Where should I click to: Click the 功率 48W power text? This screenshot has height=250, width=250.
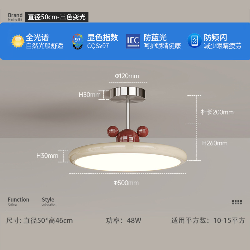click(123, 220)
